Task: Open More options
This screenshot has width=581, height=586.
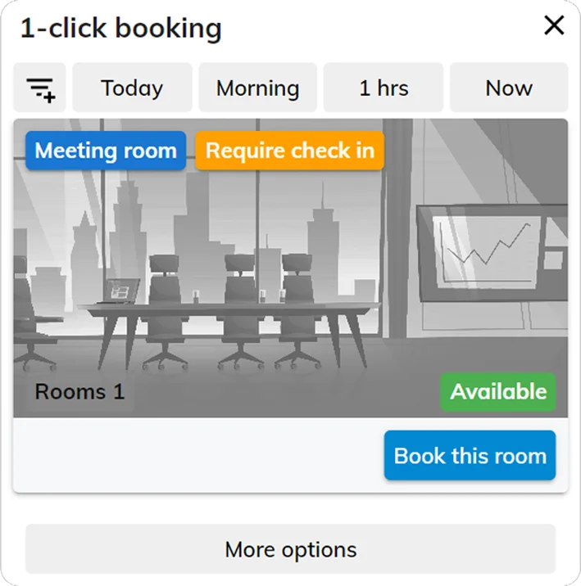Action: (290, 549)
